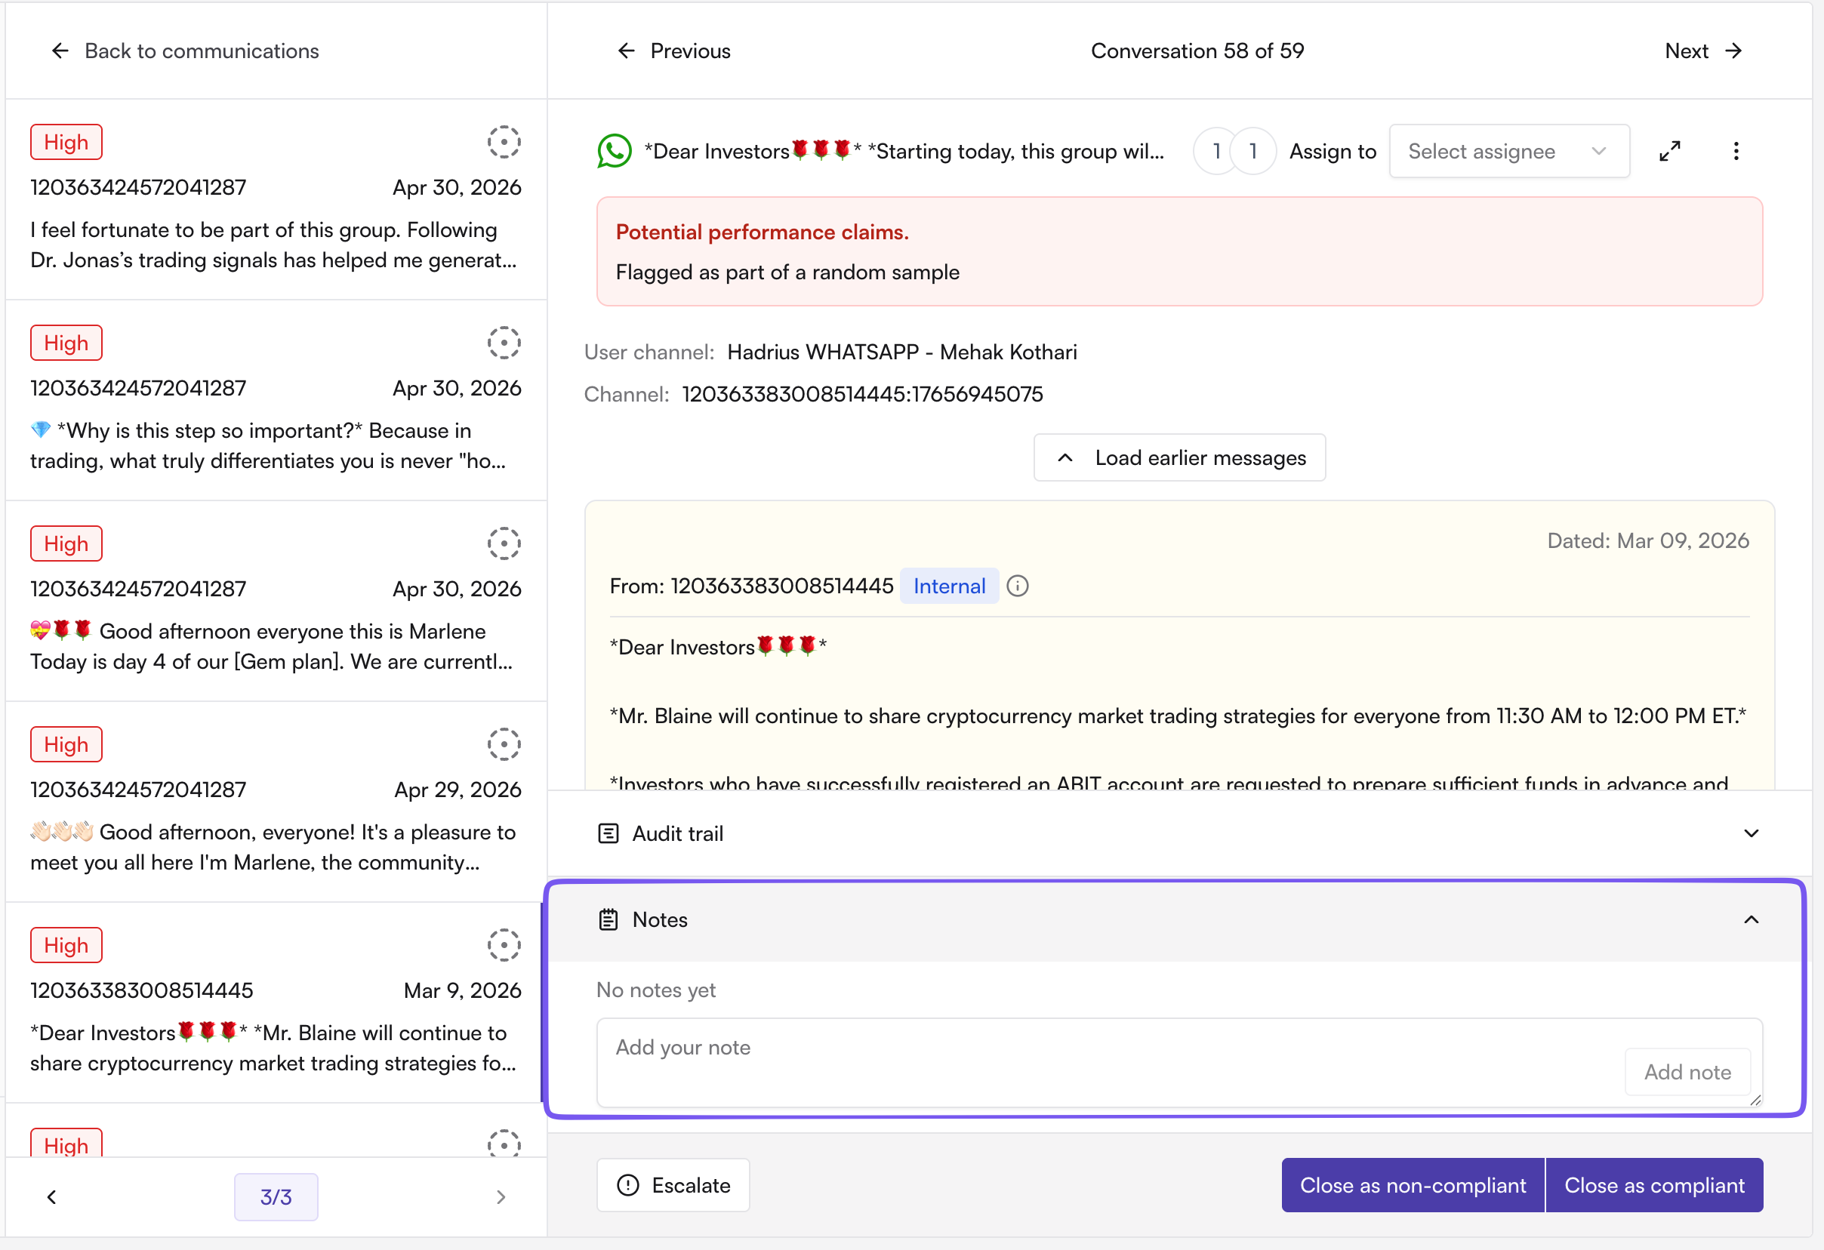
Task: Click the first participant count badge
Action: (1215, 151)
